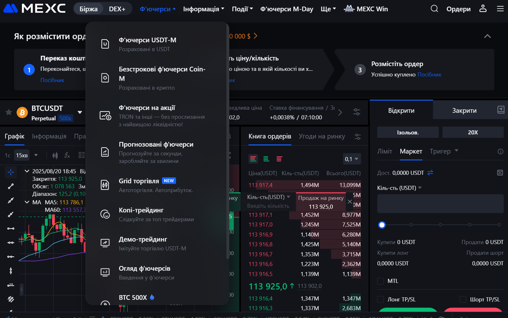Select combined order book view icon

coord(253,159)
